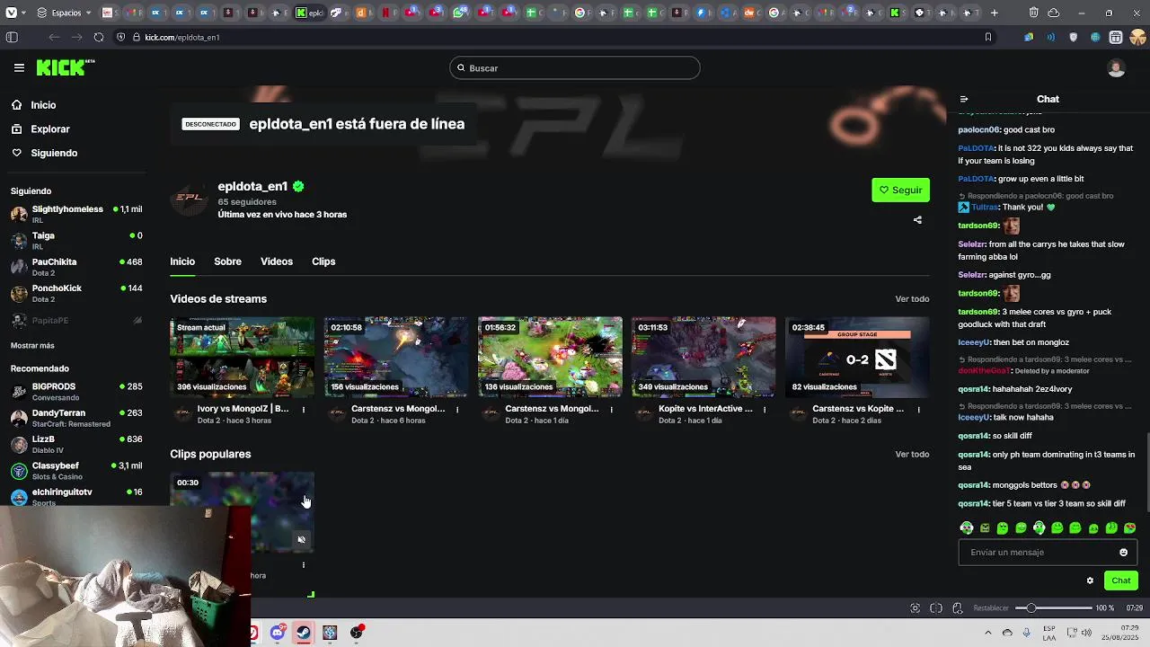Screen dimensions: 1150x647
Task: Expand following list with Mostrar más
Action: (32, 346)
